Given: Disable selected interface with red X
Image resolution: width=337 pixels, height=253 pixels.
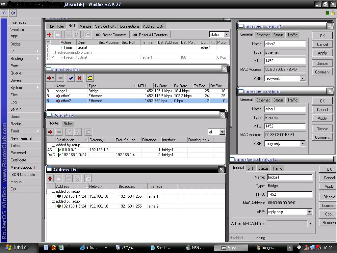Looking at the screenshot, I should click(79, 78).
